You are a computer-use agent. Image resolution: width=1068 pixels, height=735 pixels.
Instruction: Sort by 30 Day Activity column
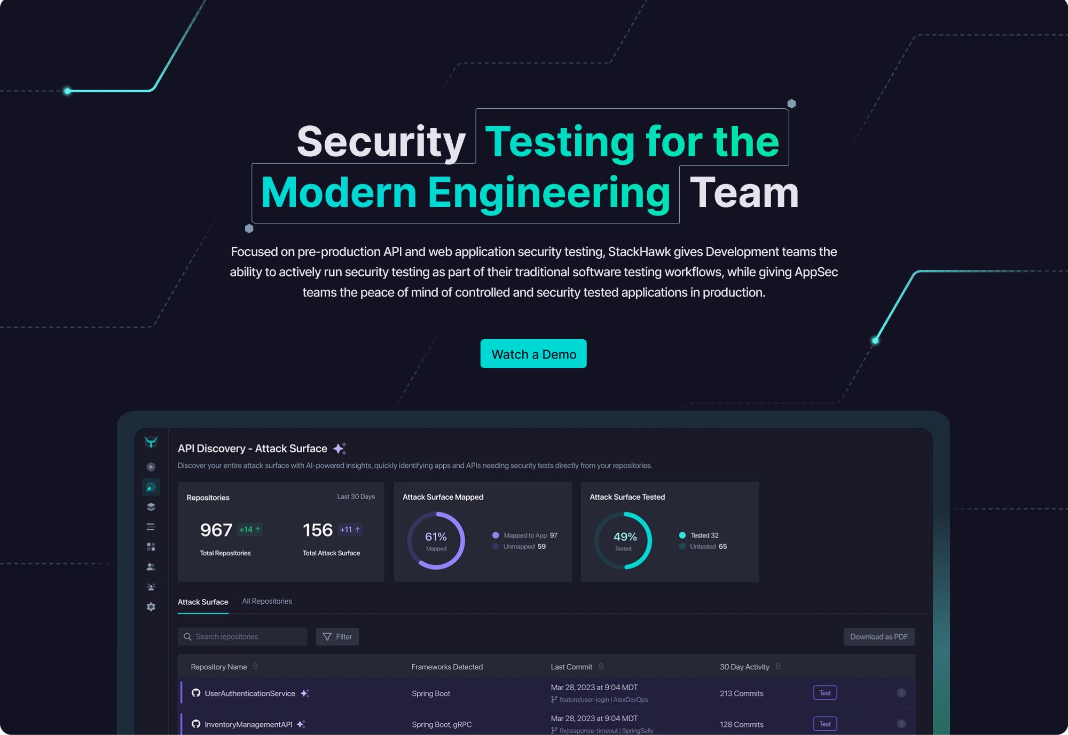(778, 667)
